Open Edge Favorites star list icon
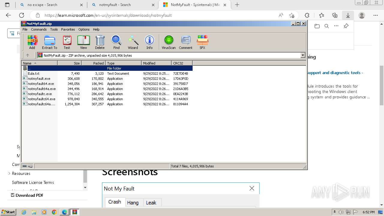 tap(322, 15)
